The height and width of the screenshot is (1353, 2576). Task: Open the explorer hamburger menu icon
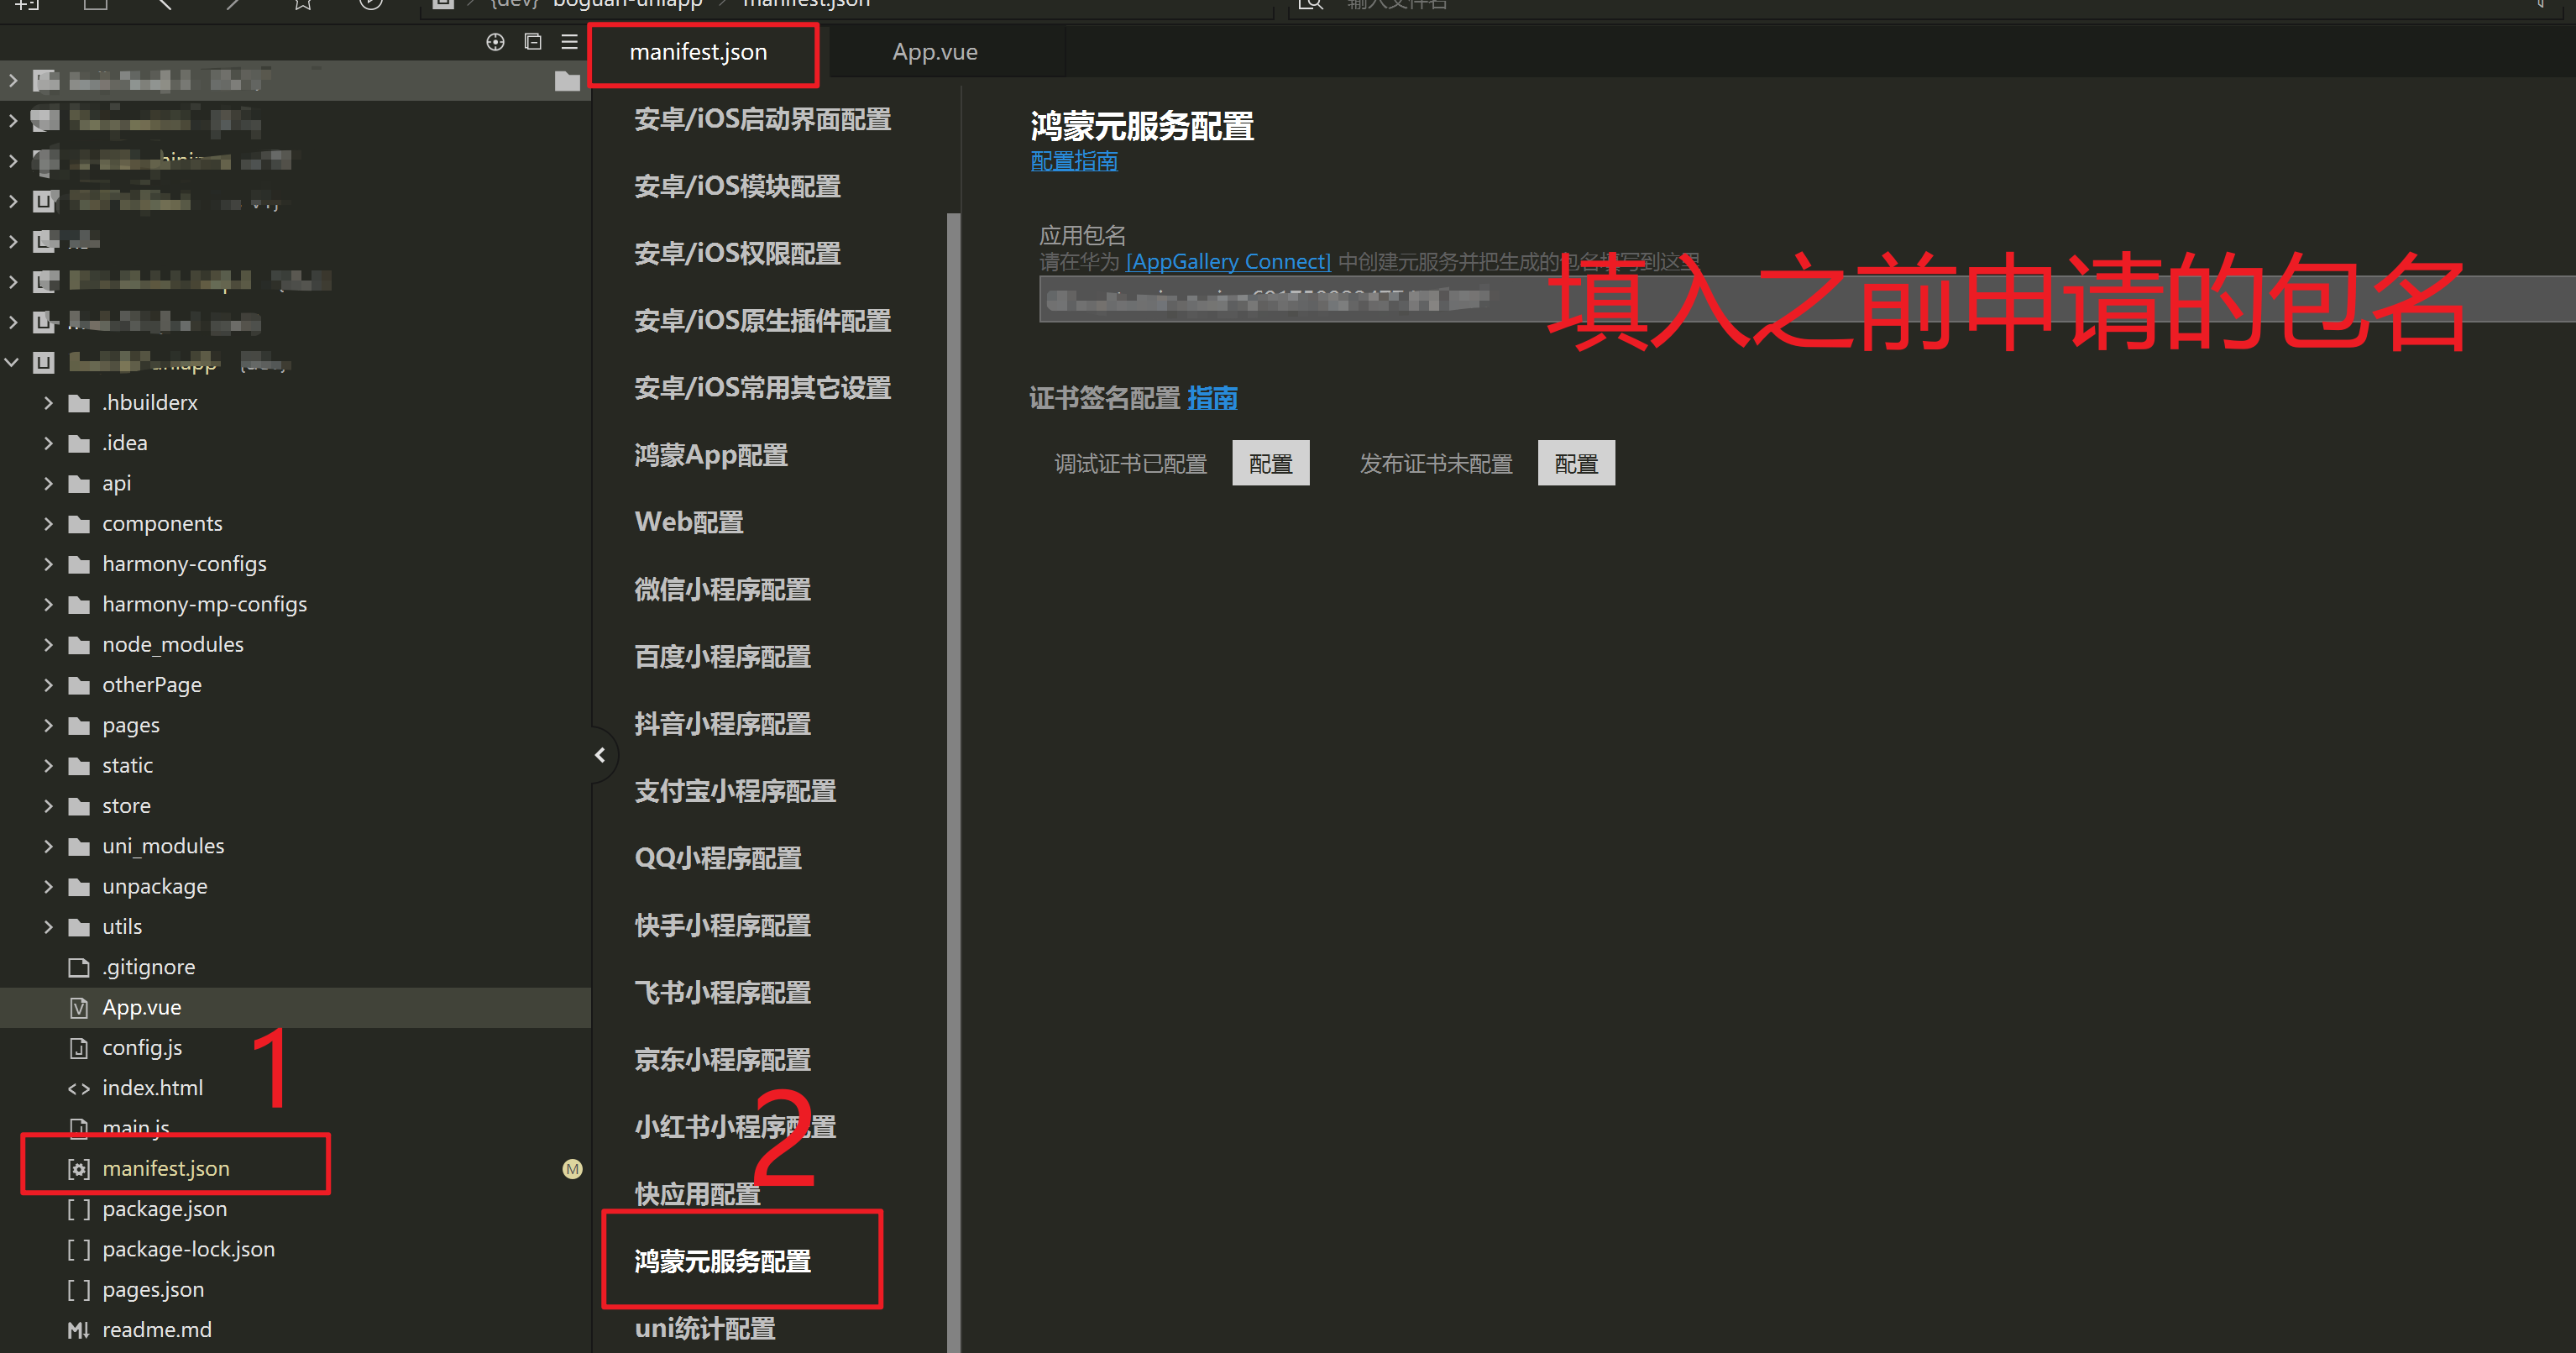click(x=570, y=42)
